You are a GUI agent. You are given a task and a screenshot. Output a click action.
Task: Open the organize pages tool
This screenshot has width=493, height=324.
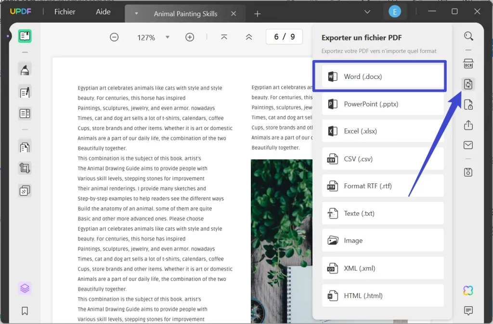coord(25,190)
